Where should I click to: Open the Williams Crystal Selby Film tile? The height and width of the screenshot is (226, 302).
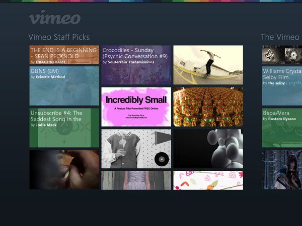pyautogui.click(x=282, y=86)
